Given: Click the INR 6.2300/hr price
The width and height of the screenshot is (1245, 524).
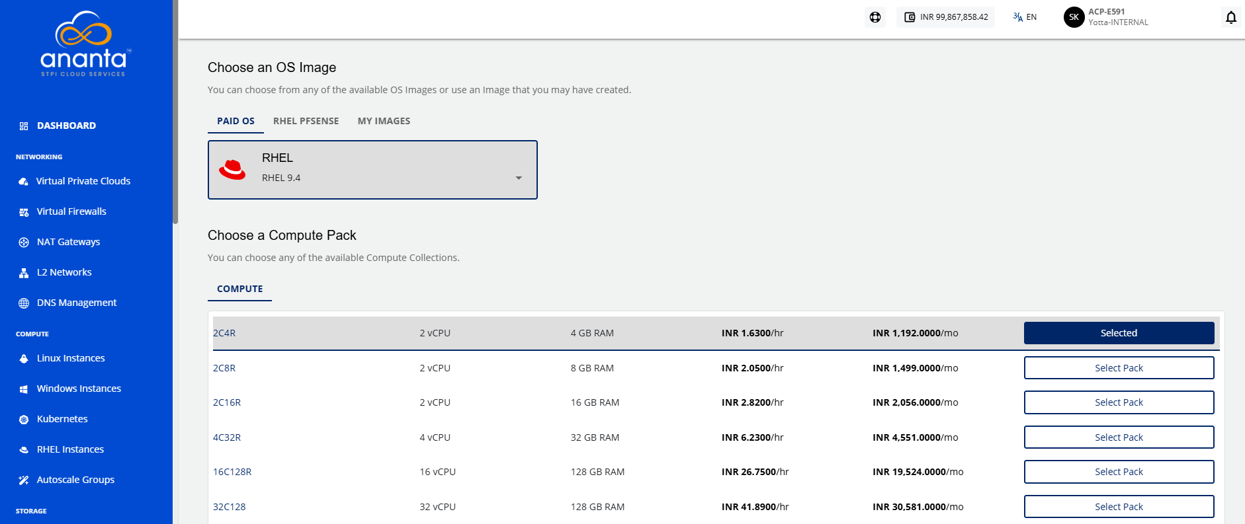Looking at the screenshot, I should coord(753,437).
